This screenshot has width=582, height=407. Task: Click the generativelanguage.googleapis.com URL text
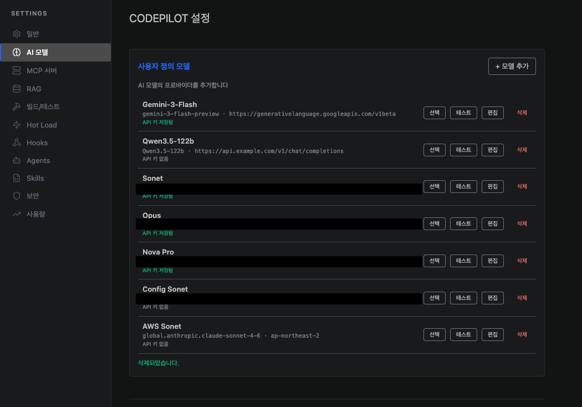[x=312, y=114]
